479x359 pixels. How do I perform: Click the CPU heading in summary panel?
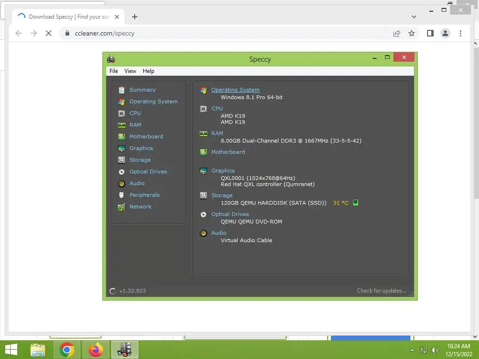(x=217, y=108)
